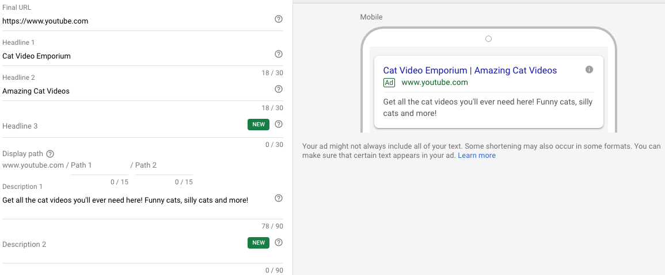Image resolution: width=665 pixels, height=275 pixels.
Task: Click into the Description 1 text area
Action: click(132, 201)
